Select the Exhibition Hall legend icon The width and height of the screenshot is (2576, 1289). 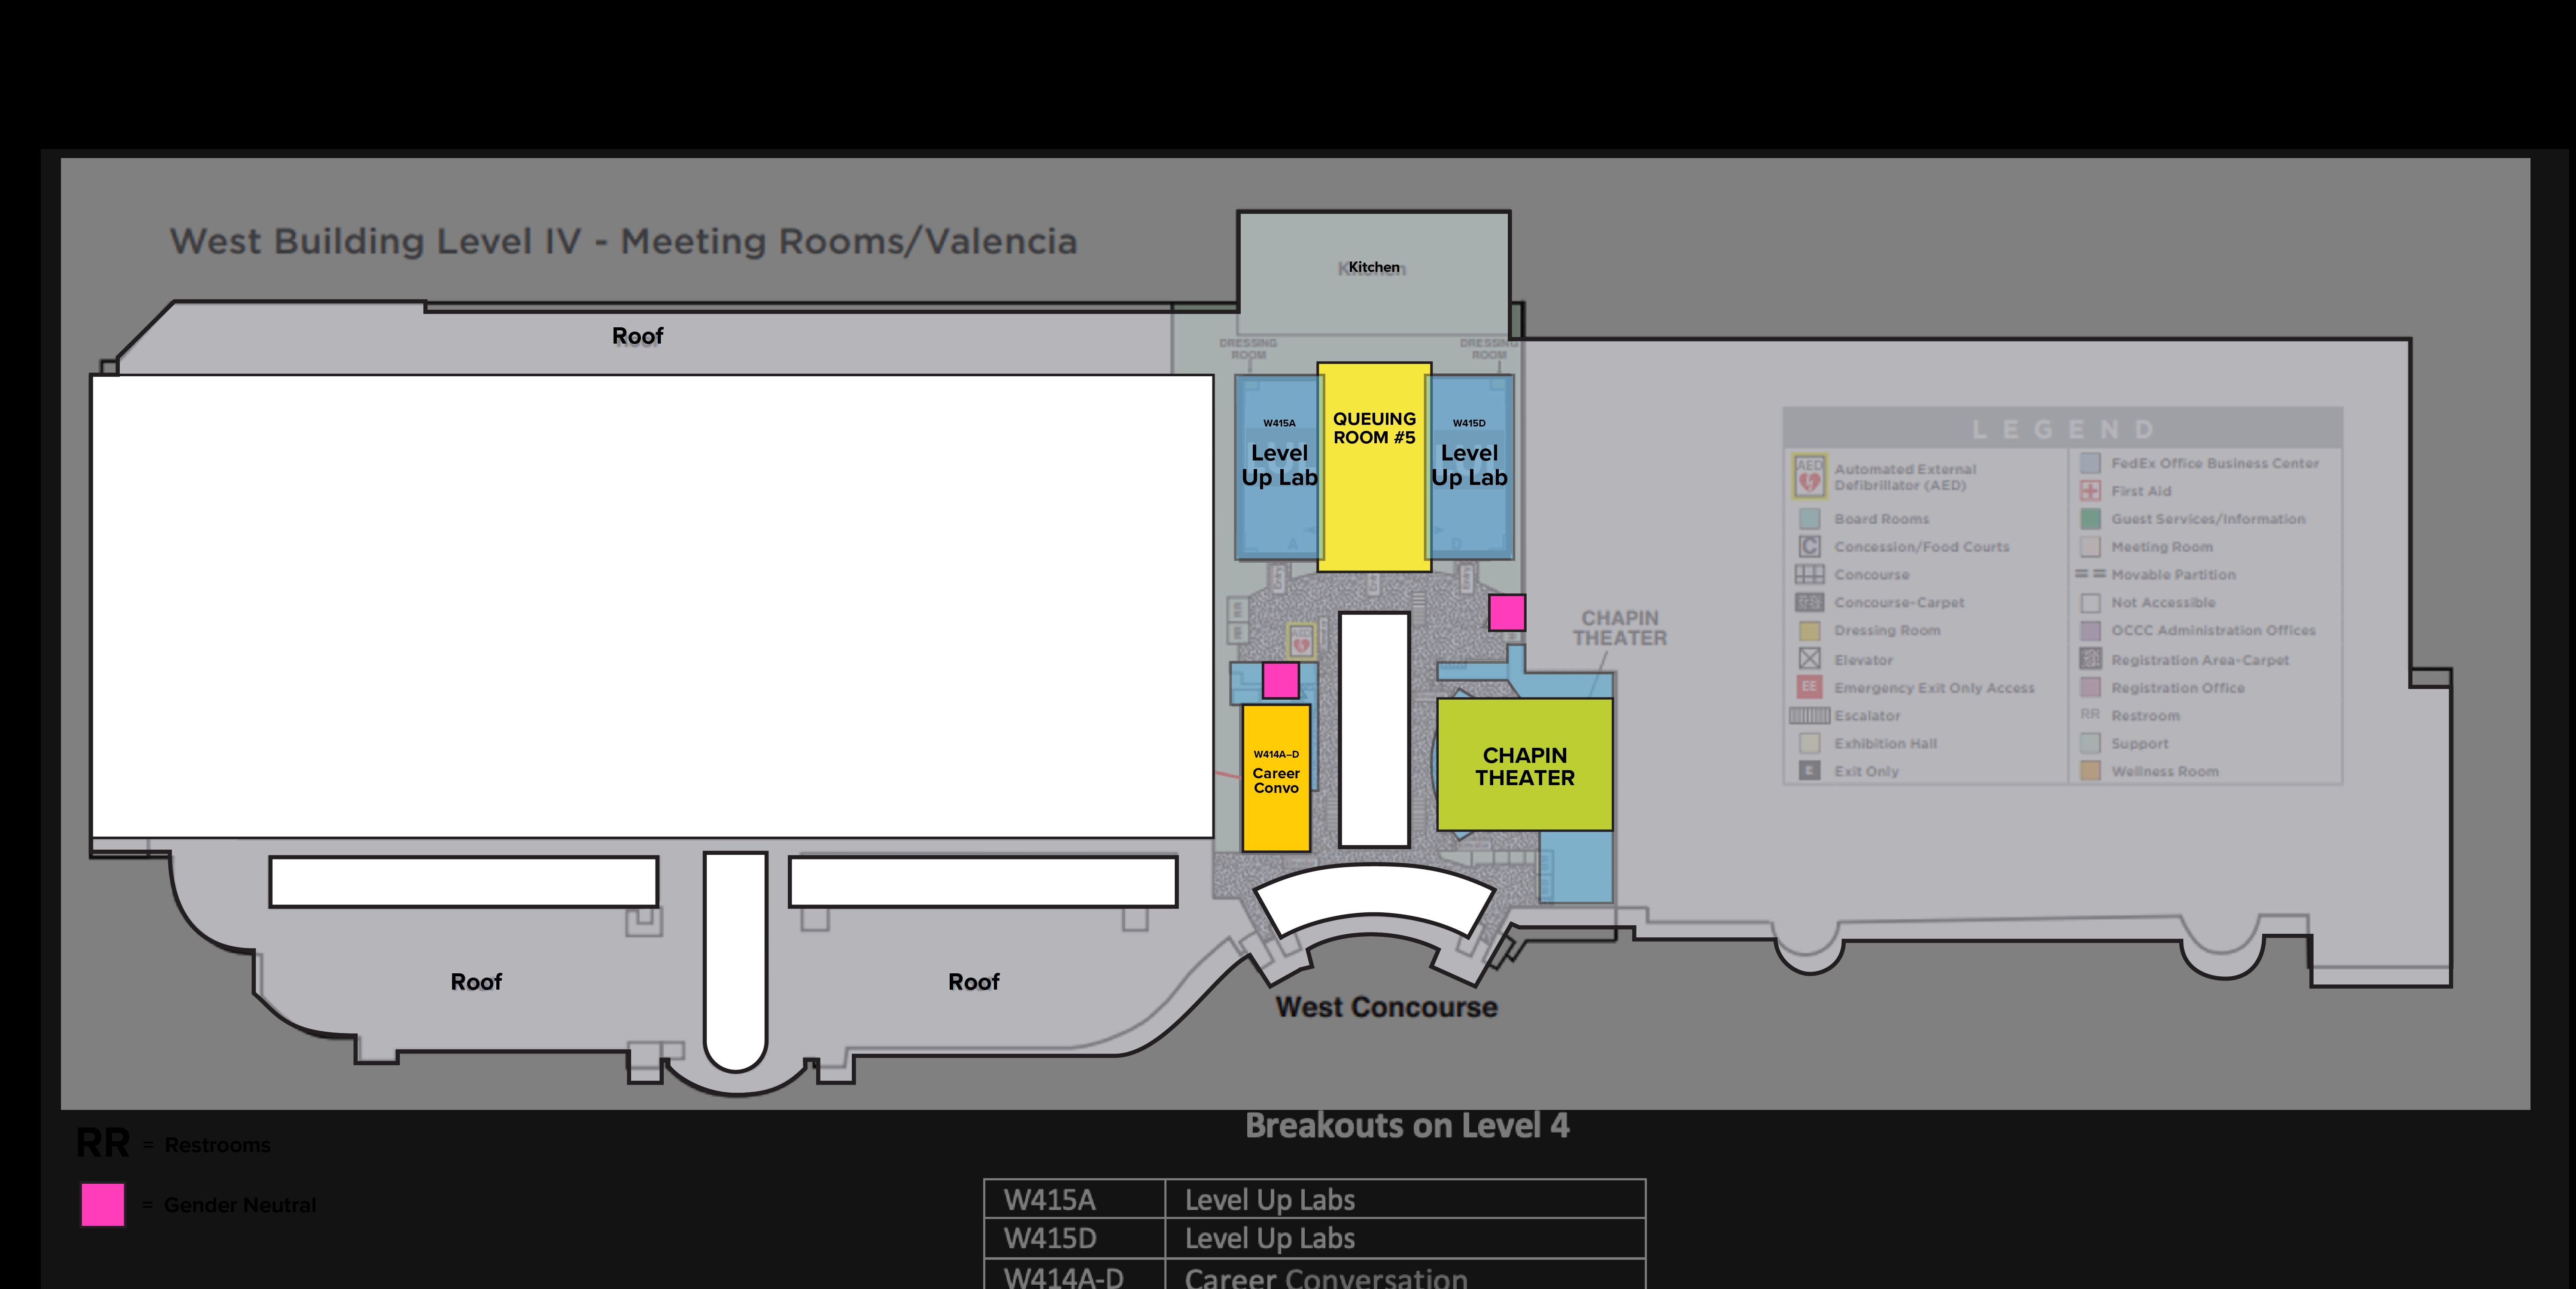pos(1809,744)
